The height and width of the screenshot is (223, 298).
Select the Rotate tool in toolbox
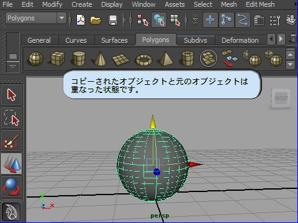pos(11,187)
